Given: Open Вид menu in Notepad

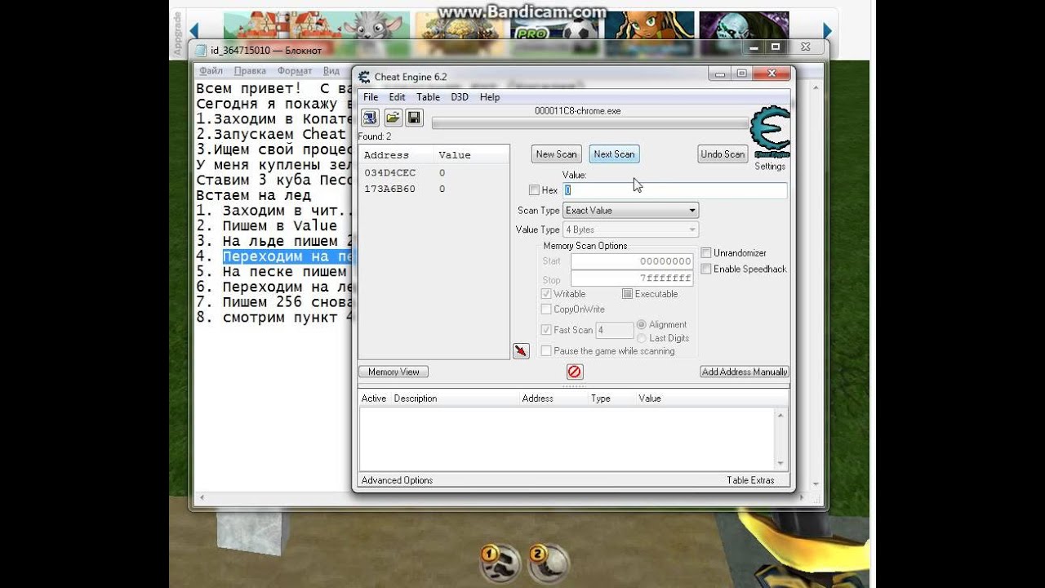Looking at the screenshot, I should coord(331,71).
